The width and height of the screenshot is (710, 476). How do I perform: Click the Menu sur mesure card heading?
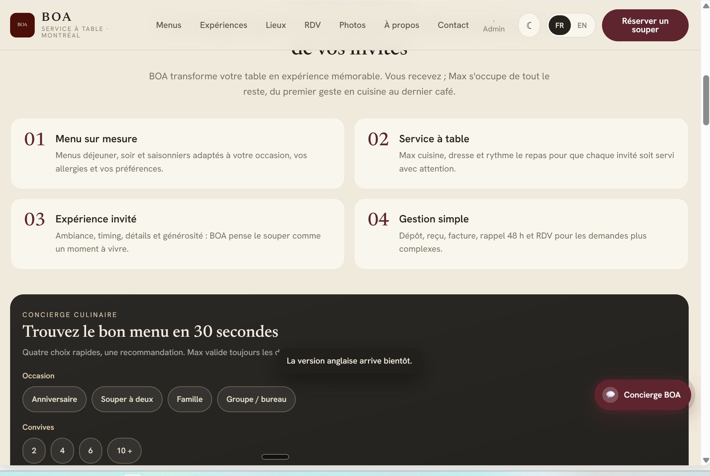[96, 139]
